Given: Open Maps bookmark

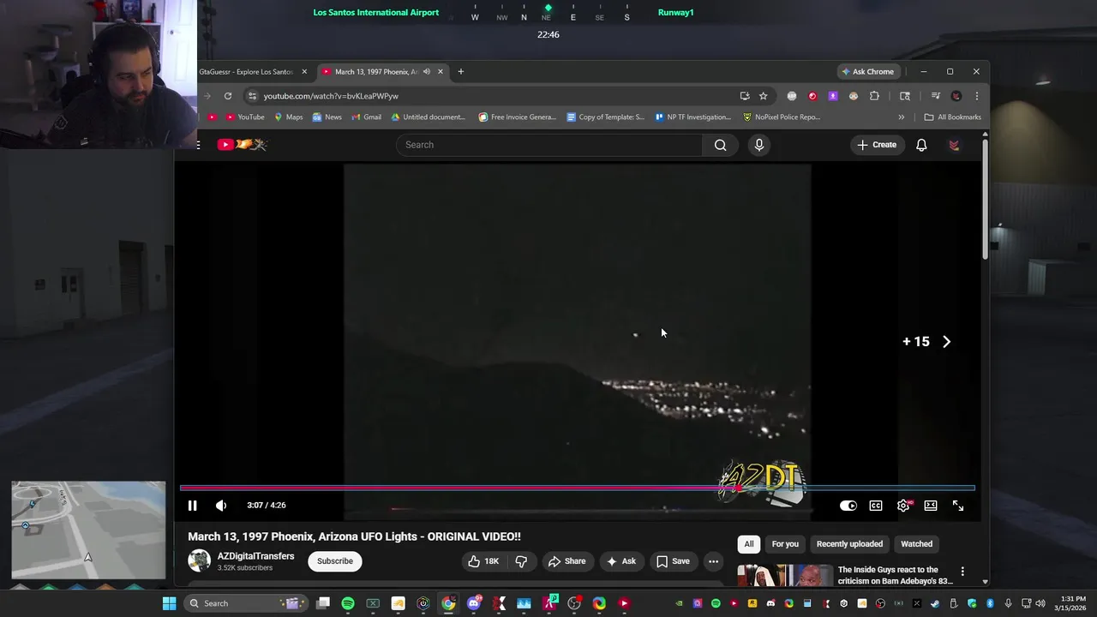Looking at the screenshot, I should coord(288,117).
